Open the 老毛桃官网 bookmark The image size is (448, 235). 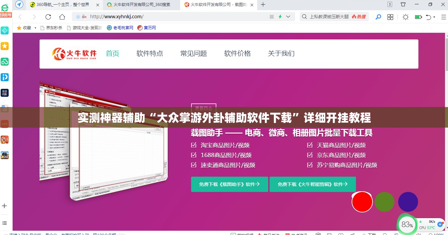(x=120, y=28)
